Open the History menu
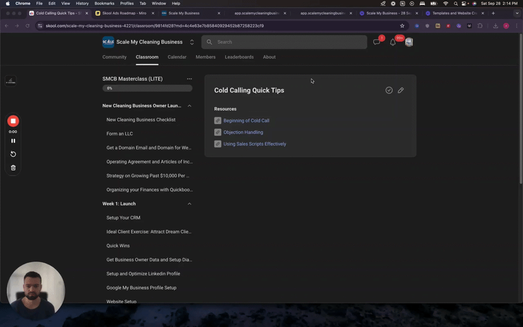Image resolution: width=523 pixels, height=327 pixels. 82,4
